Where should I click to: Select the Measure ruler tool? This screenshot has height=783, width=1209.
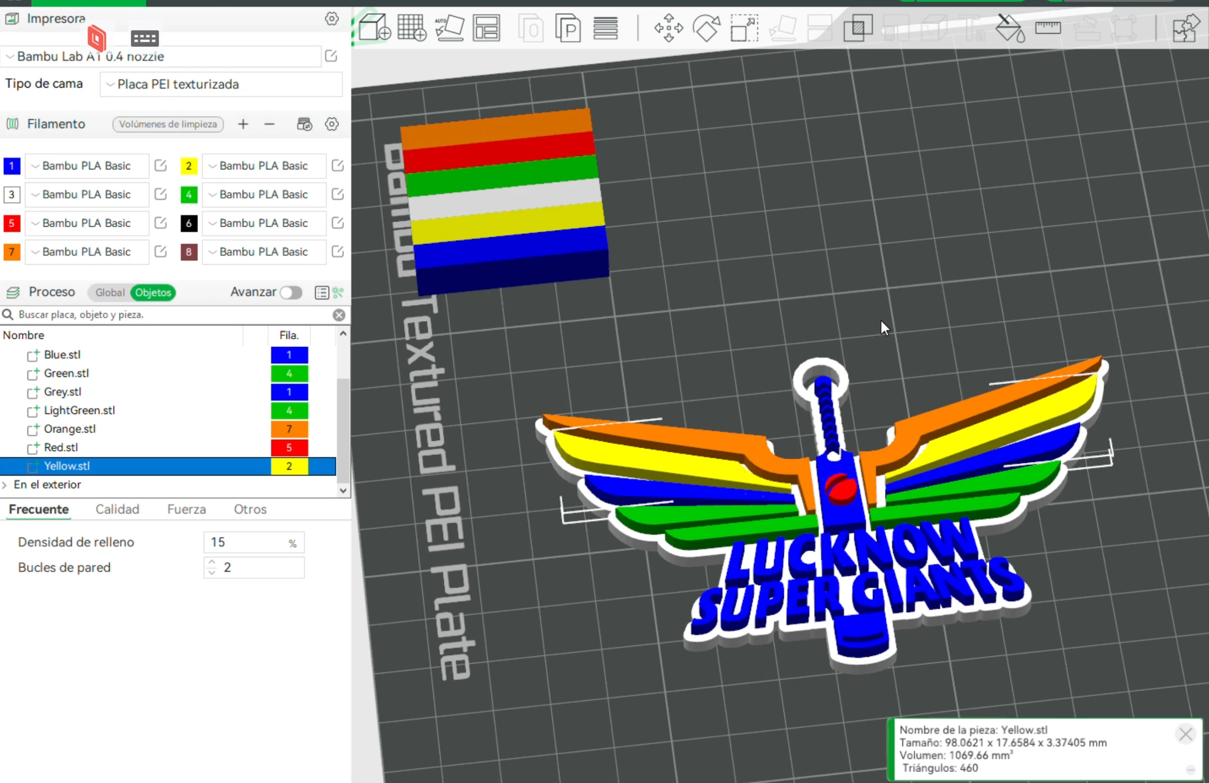pyautogui.click(x=1048, y=28)
